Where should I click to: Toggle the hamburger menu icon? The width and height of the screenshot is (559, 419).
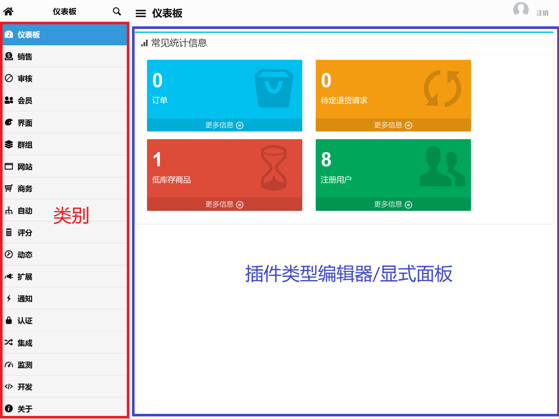(141, 13)
